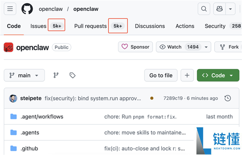This screenshot has width=242, height=155.
Task: Open steipete author link
Action: pos(31,98)
